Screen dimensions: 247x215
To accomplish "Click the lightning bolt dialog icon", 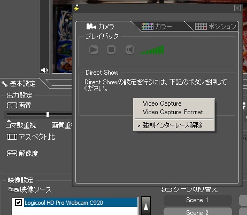I will [x=76, y=7].
